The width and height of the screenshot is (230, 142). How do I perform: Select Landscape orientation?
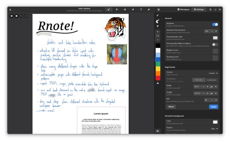click(x=212, y=80)
